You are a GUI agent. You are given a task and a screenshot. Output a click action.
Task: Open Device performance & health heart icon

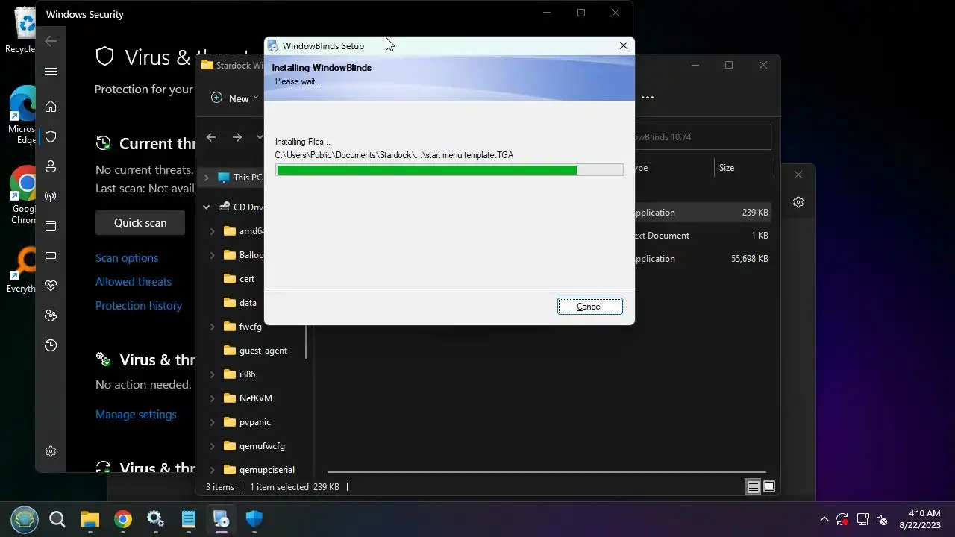point(51,286)
